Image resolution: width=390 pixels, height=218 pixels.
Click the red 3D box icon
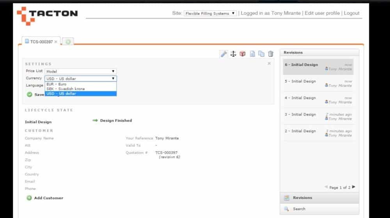(x=243, y=54)
